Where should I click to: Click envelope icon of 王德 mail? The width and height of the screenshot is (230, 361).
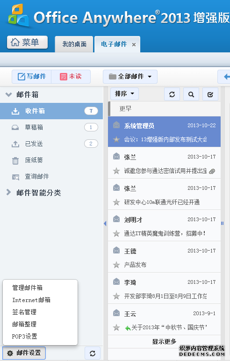[116, 251]
